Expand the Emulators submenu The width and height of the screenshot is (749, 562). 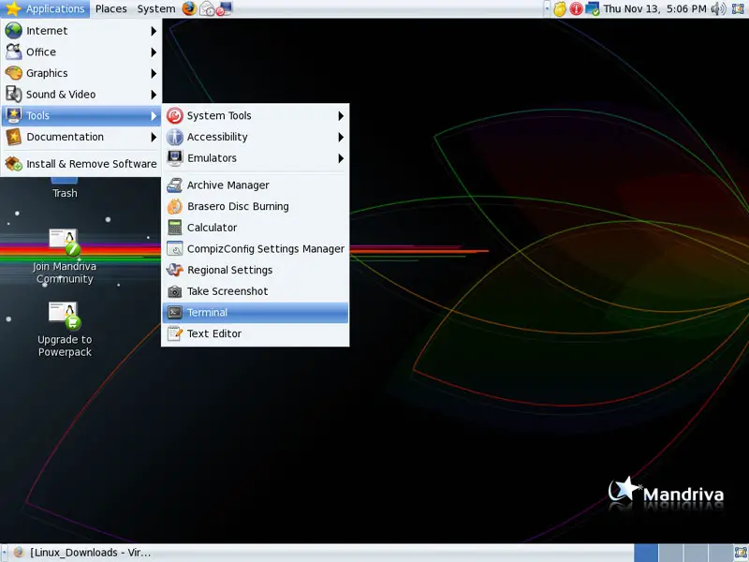coord(256,158)
